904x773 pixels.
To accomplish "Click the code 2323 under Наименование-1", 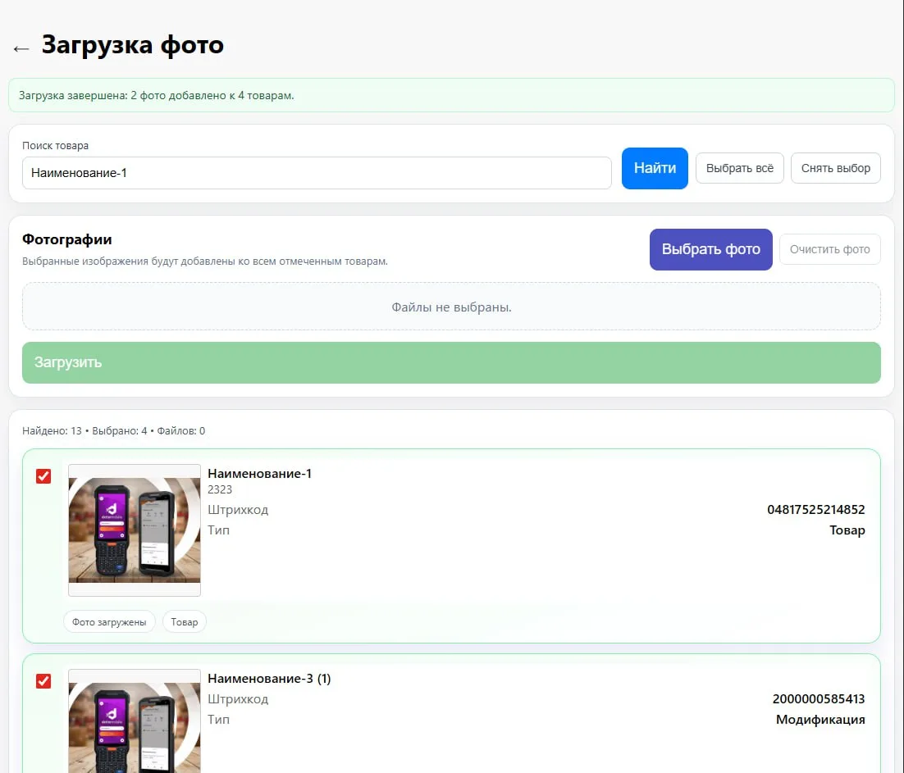I will 220,489.
